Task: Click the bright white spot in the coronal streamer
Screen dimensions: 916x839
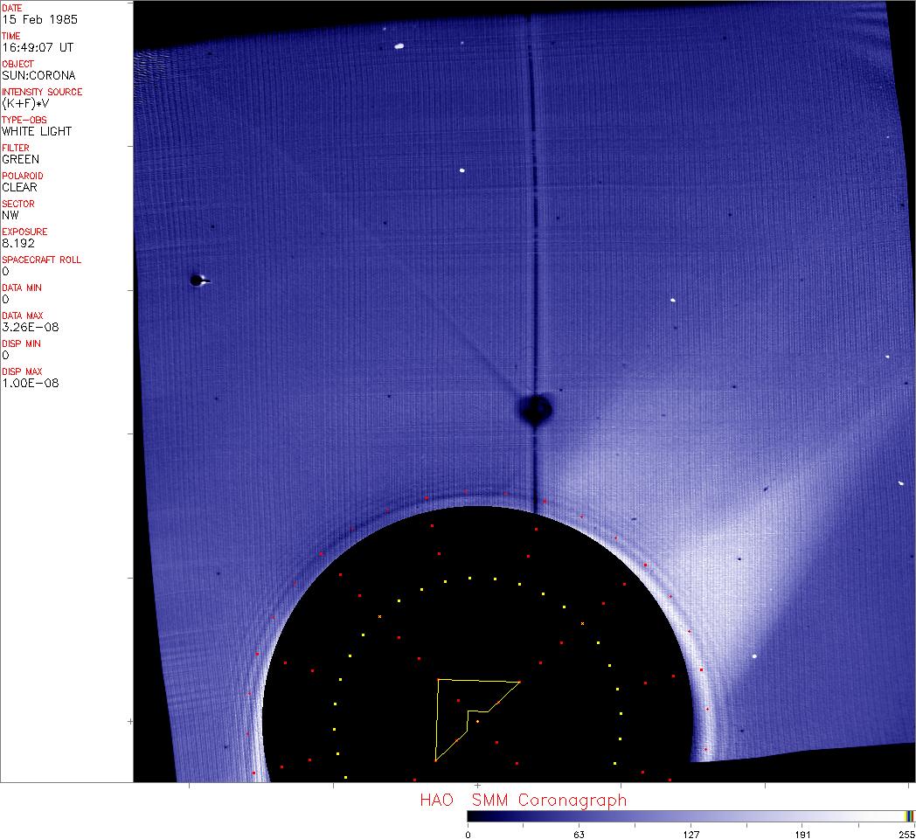Action: 754,655
